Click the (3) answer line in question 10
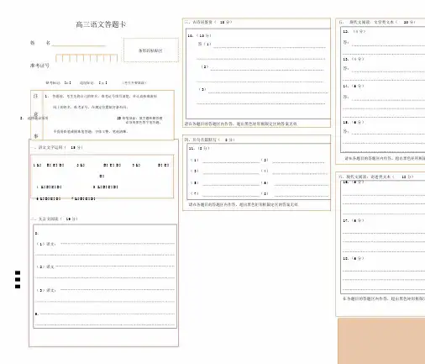Image resolution: width=425 pixels, height=364 pixels. [x=268, y=92]
